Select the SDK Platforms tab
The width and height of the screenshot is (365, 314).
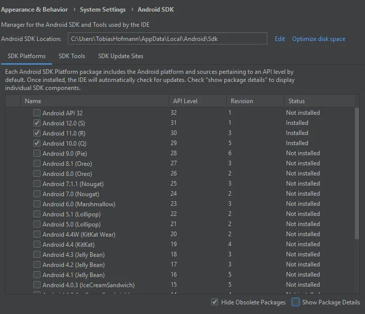coord(26,56)
